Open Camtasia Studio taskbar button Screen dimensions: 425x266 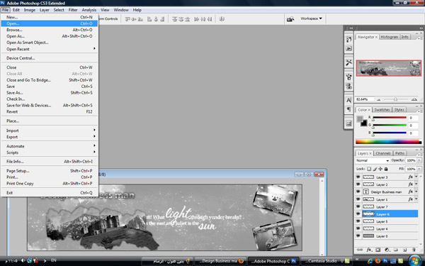(x=326, y=261)
